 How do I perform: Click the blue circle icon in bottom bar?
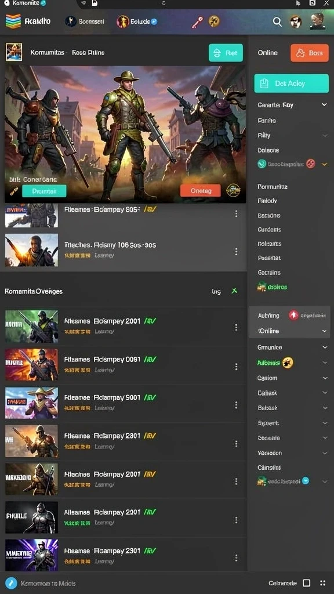coord(12,583)
